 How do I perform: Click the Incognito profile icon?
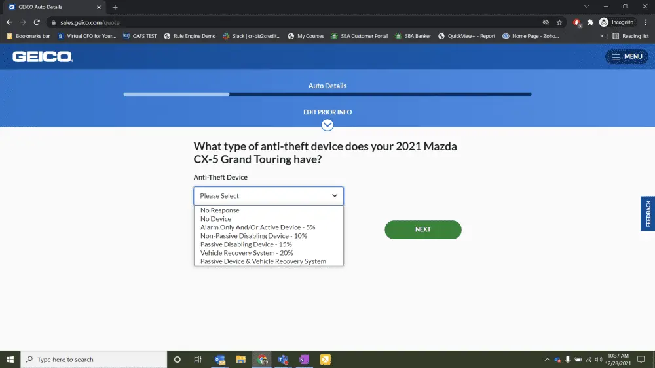click(x=604, y=22)
